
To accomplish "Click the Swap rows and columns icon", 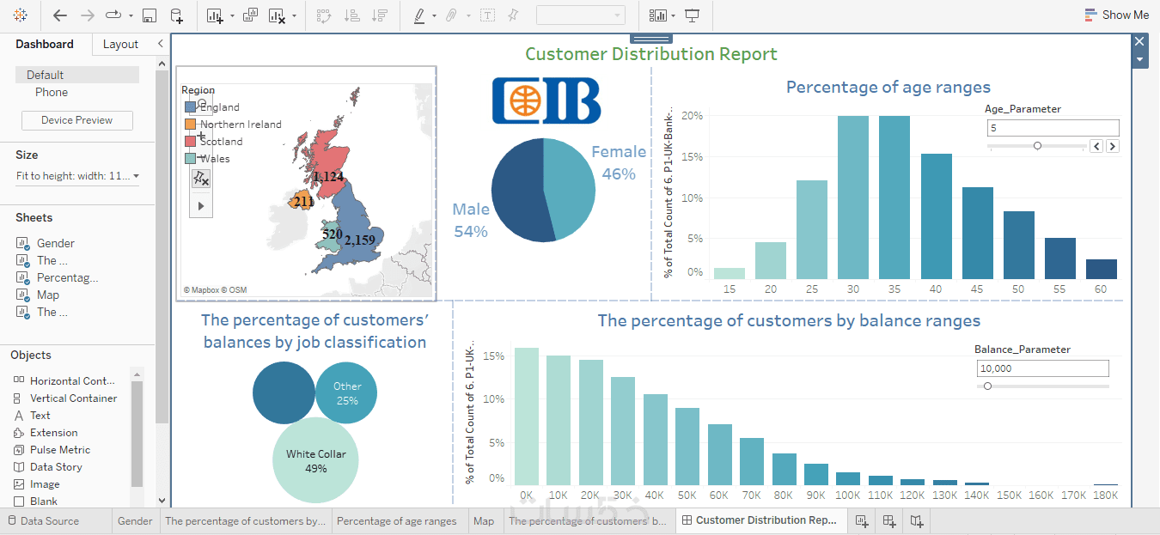I will [324, 15].
